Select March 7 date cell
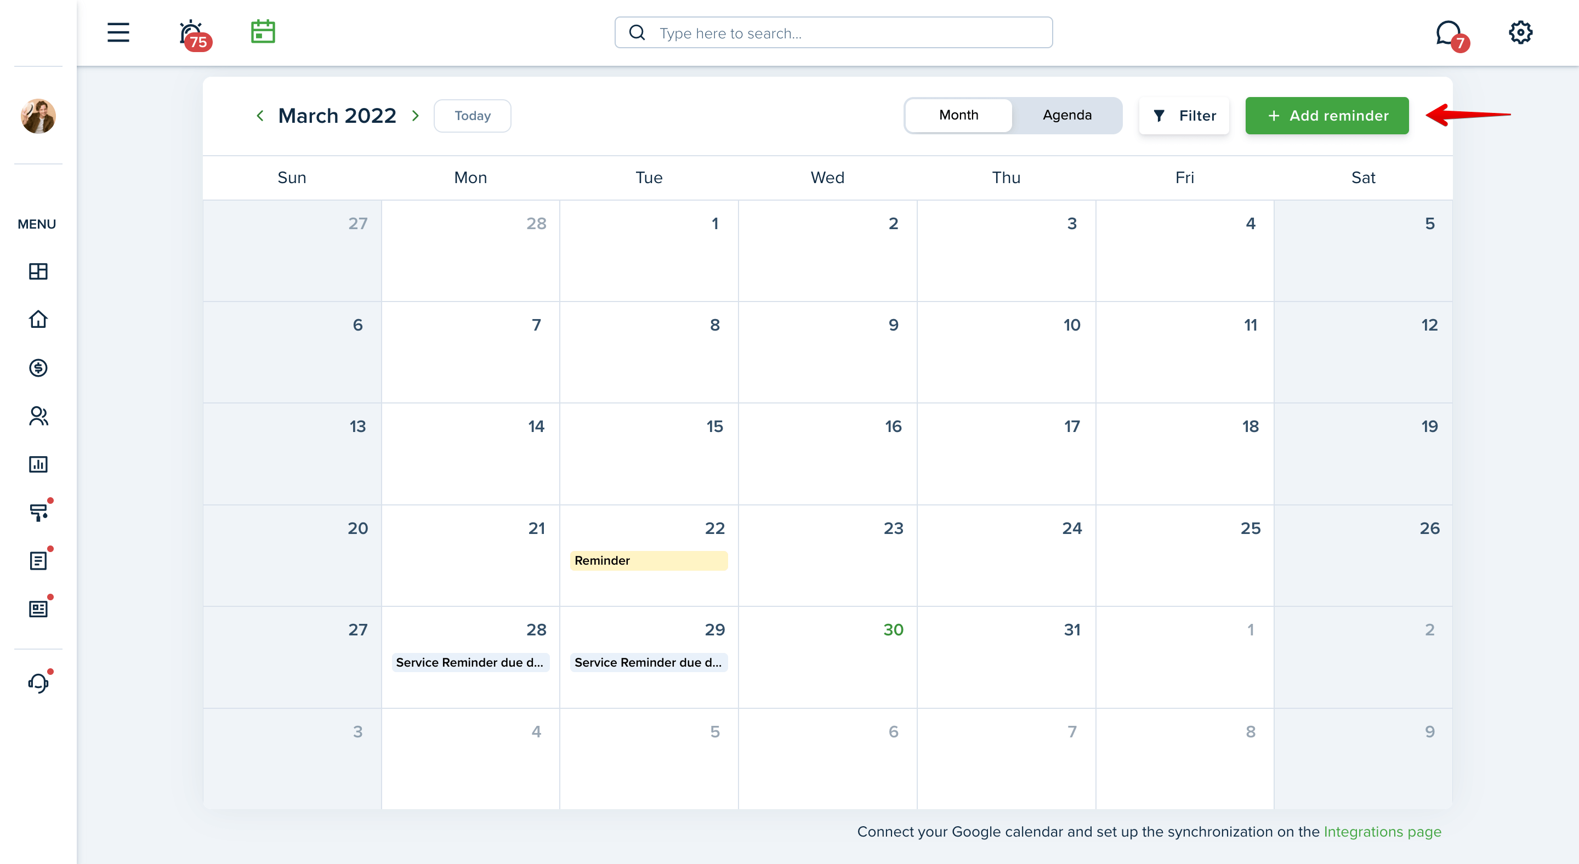 tap(471, 353)
